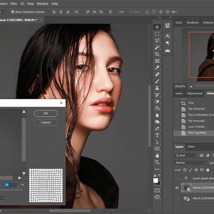
Task: Open the Paragraph panel icon
Action: (167, 43)
